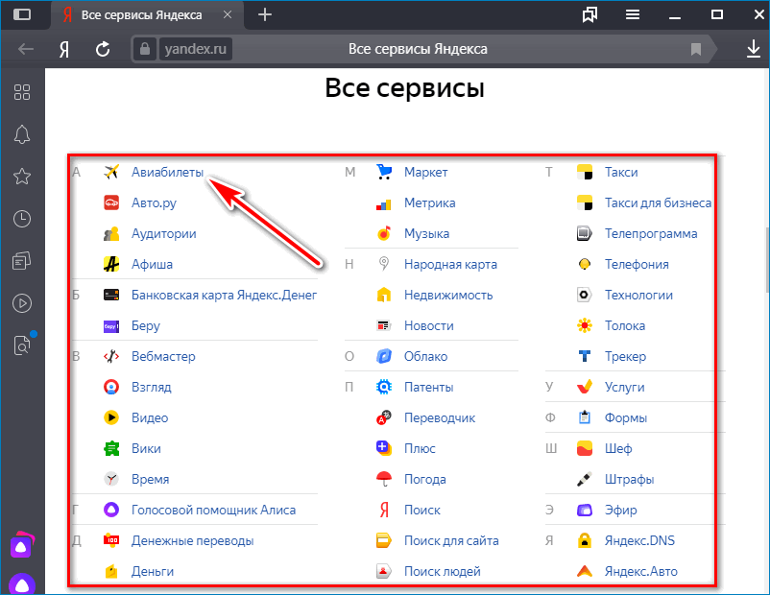Open notifications via the bell icon
The height and width of the screenshot is (595, 770).
(22, 135)
